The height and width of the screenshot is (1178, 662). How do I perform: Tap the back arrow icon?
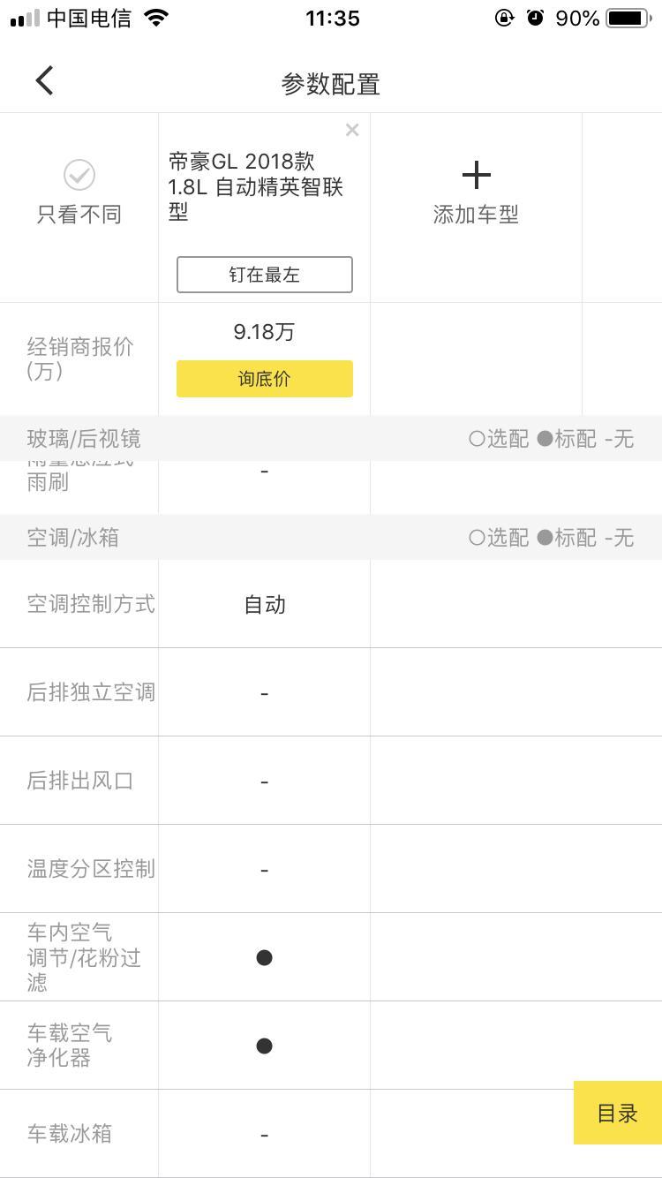click(44, 80)
